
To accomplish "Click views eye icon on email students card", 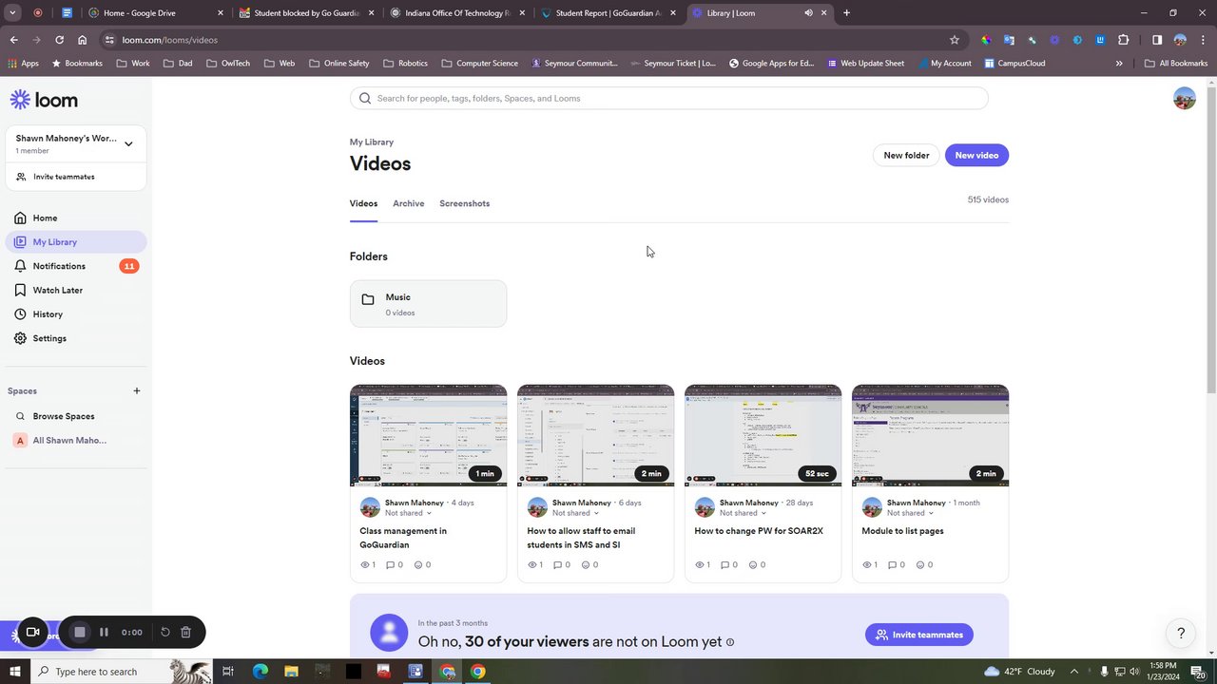I will [x=532, y=564].
